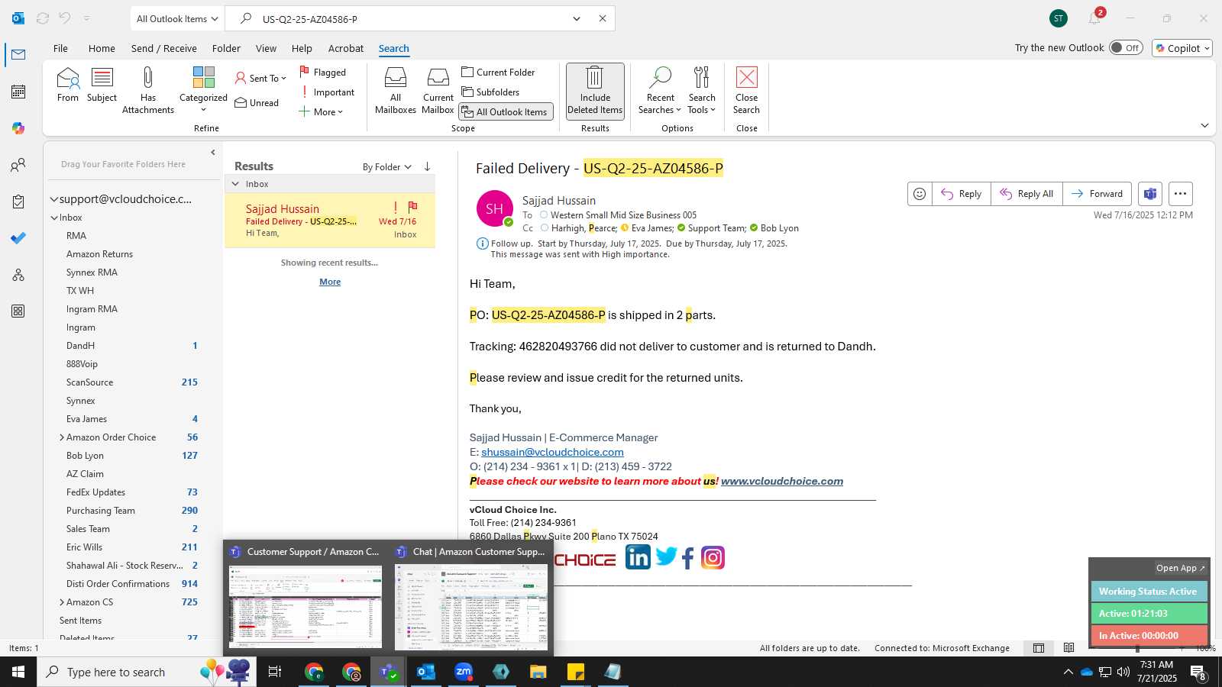Click Twitter icon in email signature

point(666,557)
